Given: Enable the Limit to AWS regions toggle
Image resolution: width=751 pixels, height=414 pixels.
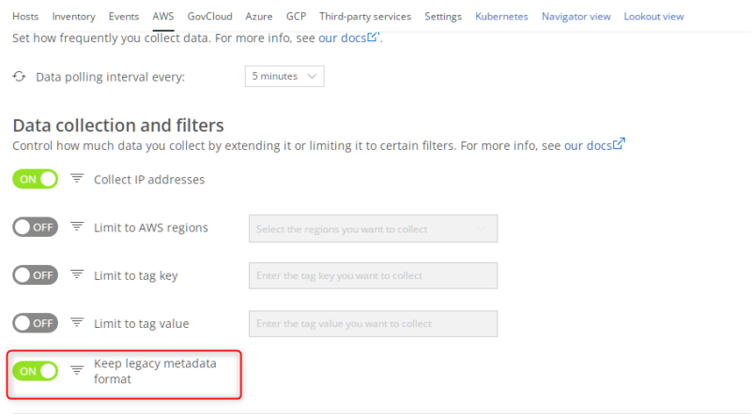Looking at the screenshot, I should [x=35, y=228].
